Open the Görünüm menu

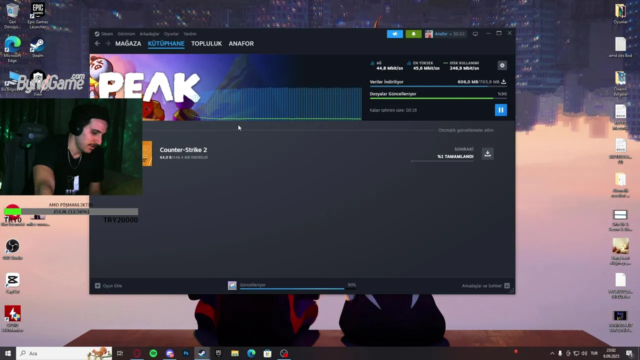[x=126, y=34]
